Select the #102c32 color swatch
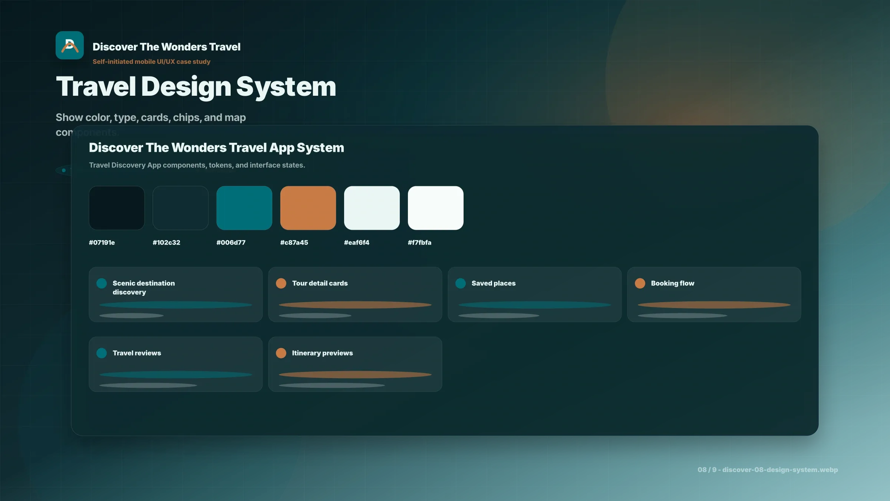This screenshot has width=890, height=501. click(181, 208)
